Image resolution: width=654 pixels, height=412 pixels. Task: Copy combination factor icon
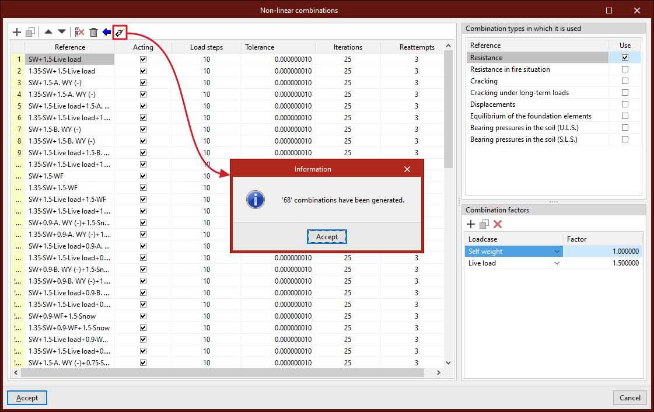484,224
